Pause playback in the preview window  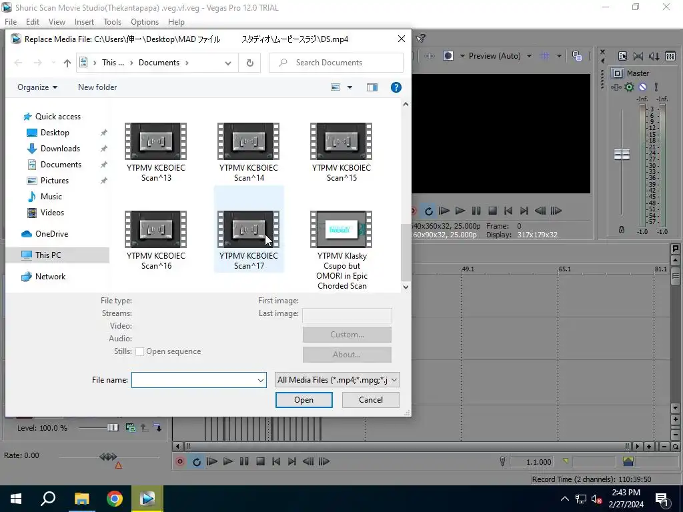[x=476, y=211]
